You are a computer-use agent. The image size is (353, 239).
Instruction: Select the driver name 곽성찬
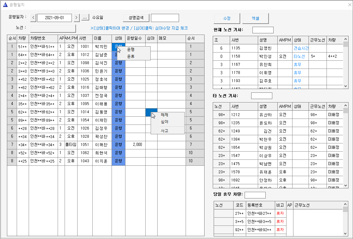click(102, 136)
